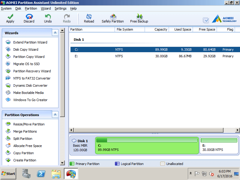Collapse the Partition Operations panel
Viewport: 240px width, 180px height.
[55, 115]
